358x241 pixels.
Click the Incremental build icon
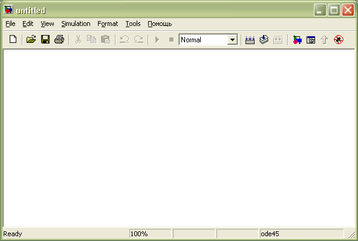[x=250, y=40]
